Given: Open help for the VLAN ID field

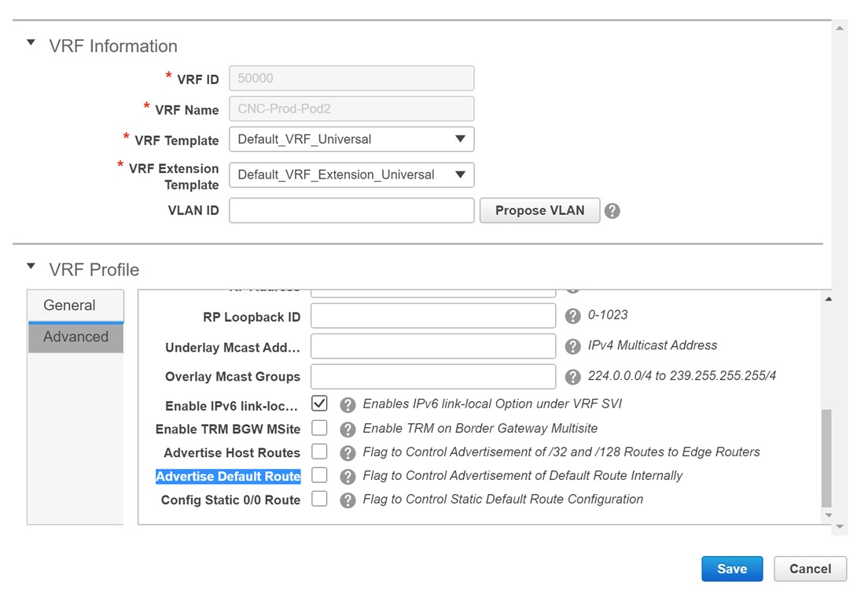Looking at the screenshot, I should tap(612, 210).
